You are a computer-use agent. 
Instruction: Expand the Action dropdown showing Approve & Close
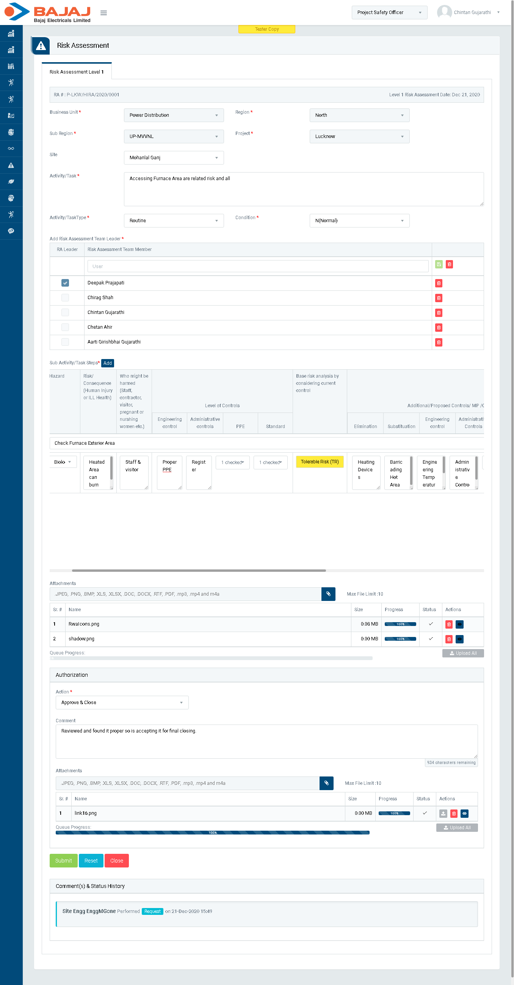(122, 703)
